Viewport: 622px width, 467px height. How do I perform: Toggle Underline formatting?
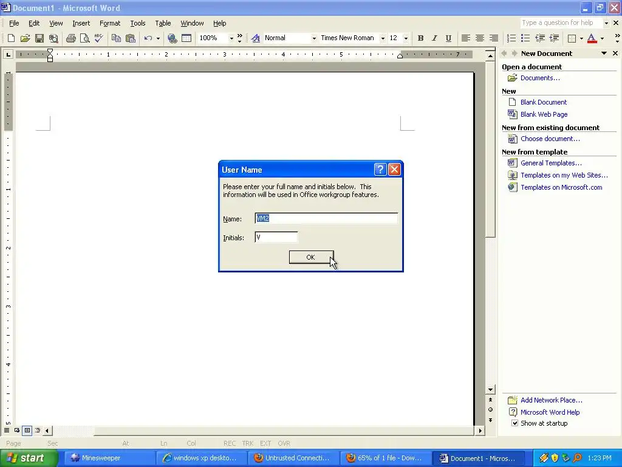point(448,38)
